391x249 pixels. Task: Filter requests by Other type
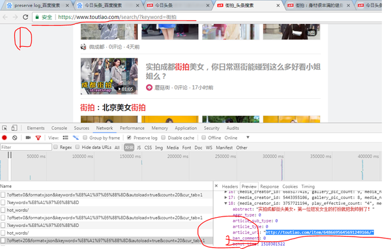point(242,148)
